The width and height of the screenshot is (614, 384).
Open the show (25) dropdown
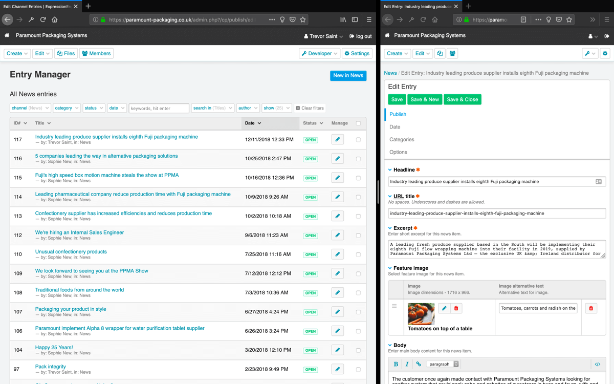point(277,108)
